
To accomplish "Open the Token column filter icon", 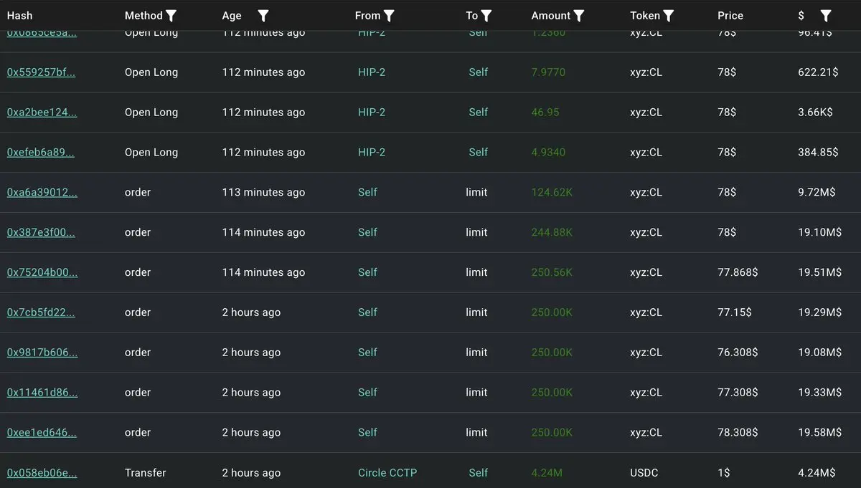I will click(x=669, y=16).
